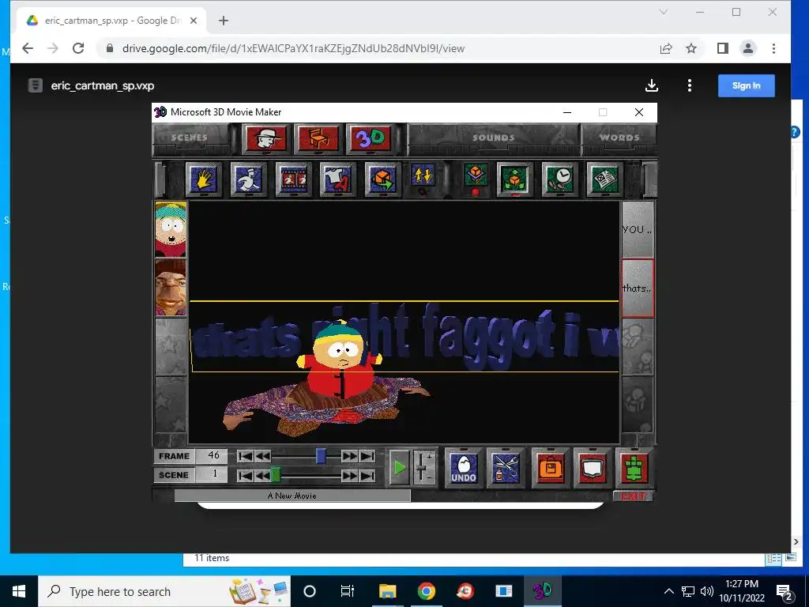
Task: Open Chrome side panel
Action: (x=722, y=48)
